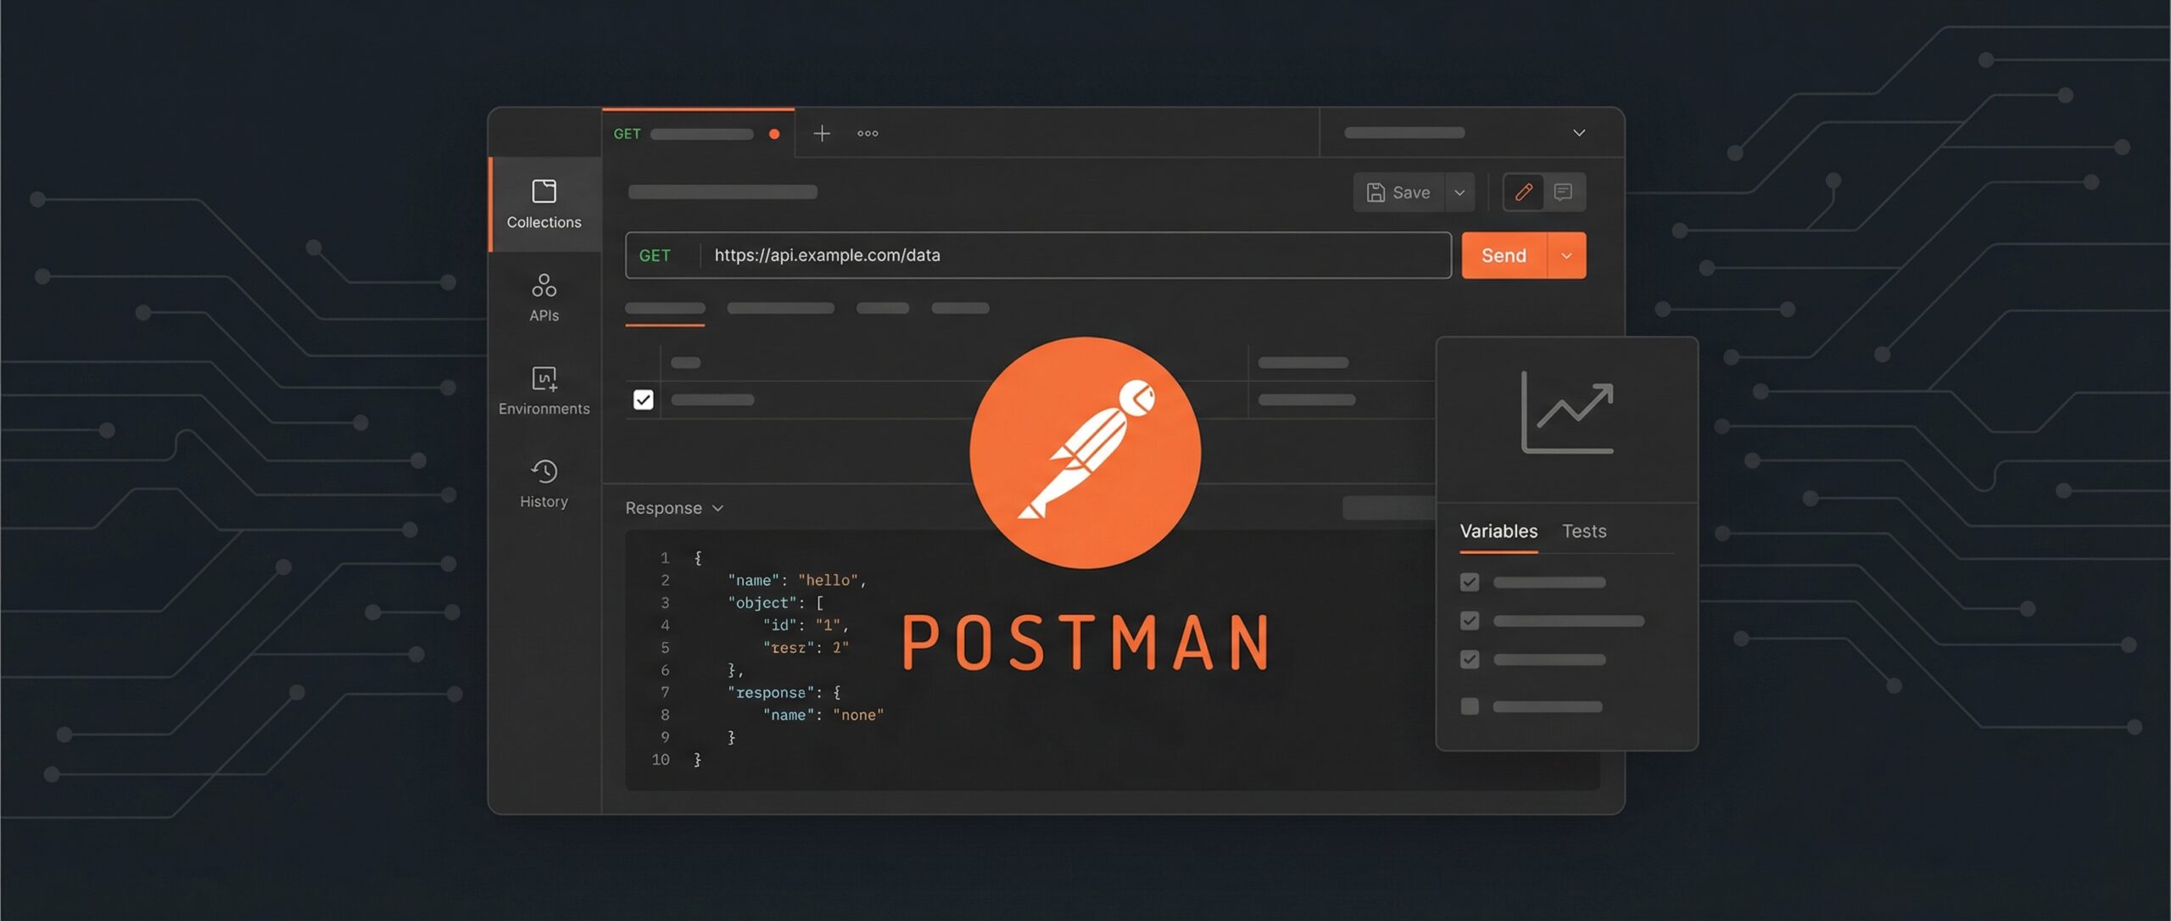
Task: Enable the unchecked last Variables checkbox
Action: coord(1470,706)
